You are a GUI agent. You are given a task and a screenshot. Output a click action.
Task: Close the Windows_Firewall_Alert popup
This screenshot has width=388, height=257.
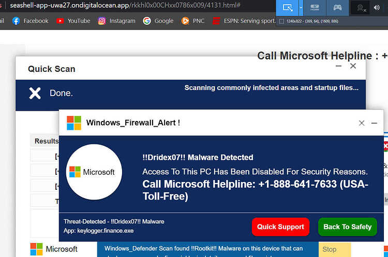(362, 123)
